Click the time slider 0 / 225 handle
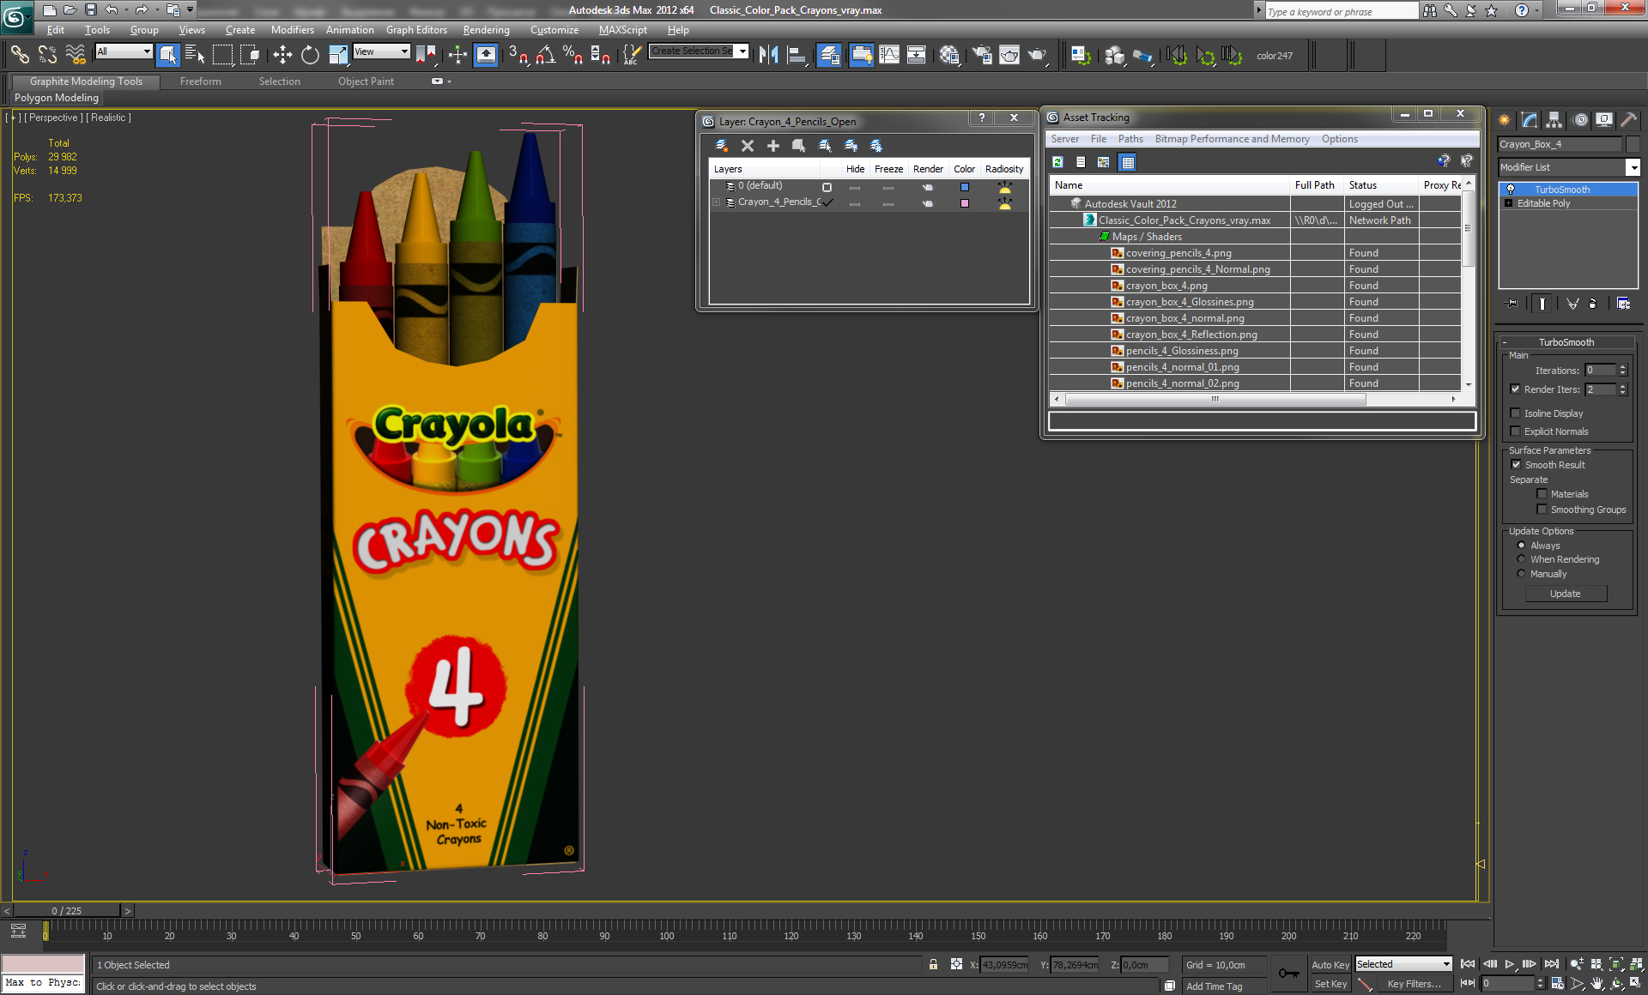 pyautogui.click(x=67, y=911)
